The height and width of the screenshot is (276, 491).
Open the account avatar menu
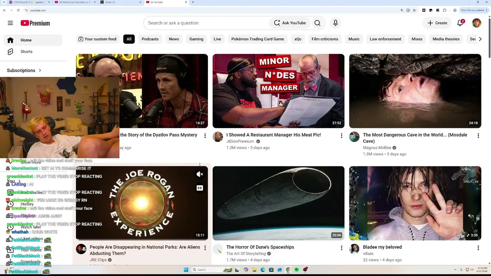click(476, 23)
